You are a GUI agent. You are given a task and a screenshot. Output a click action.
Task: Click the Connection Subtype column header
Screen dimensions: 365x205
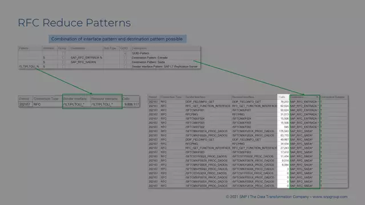pyautogui.click(x=334, y=97)
